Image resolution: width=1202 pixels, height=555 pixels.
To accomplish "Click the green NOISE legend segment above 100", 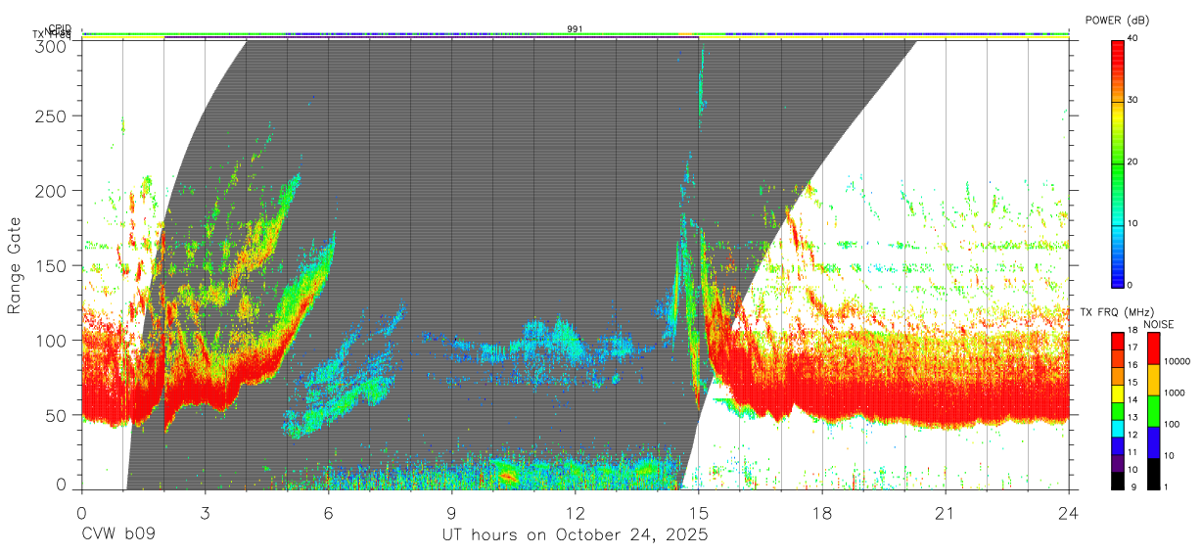I will [x=1152, y=411].
